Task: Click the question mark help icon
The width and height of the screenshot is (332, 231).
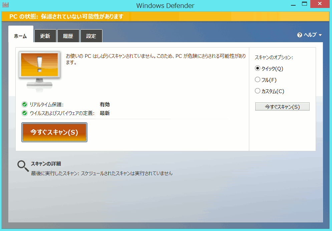Action: point(299,35)
